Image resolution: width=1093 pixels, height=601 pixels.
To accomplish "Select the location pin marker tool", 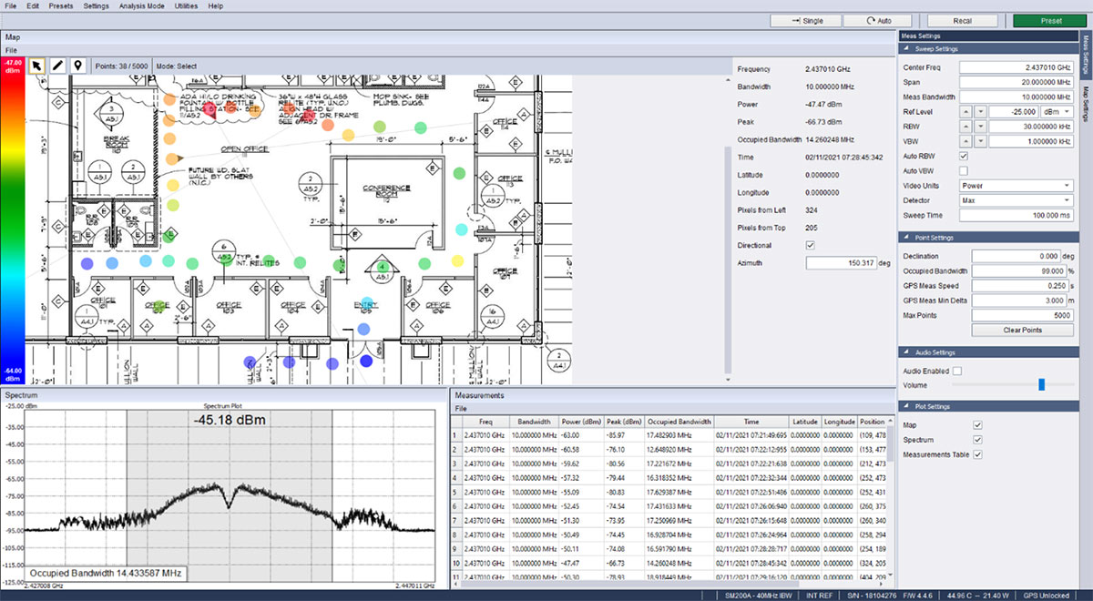I will tap(78, 66).
